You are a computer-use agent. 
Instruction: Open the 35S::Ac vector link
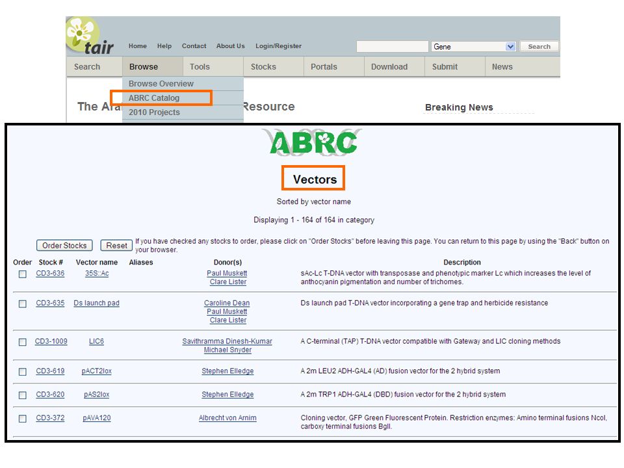tap(97, 274)
